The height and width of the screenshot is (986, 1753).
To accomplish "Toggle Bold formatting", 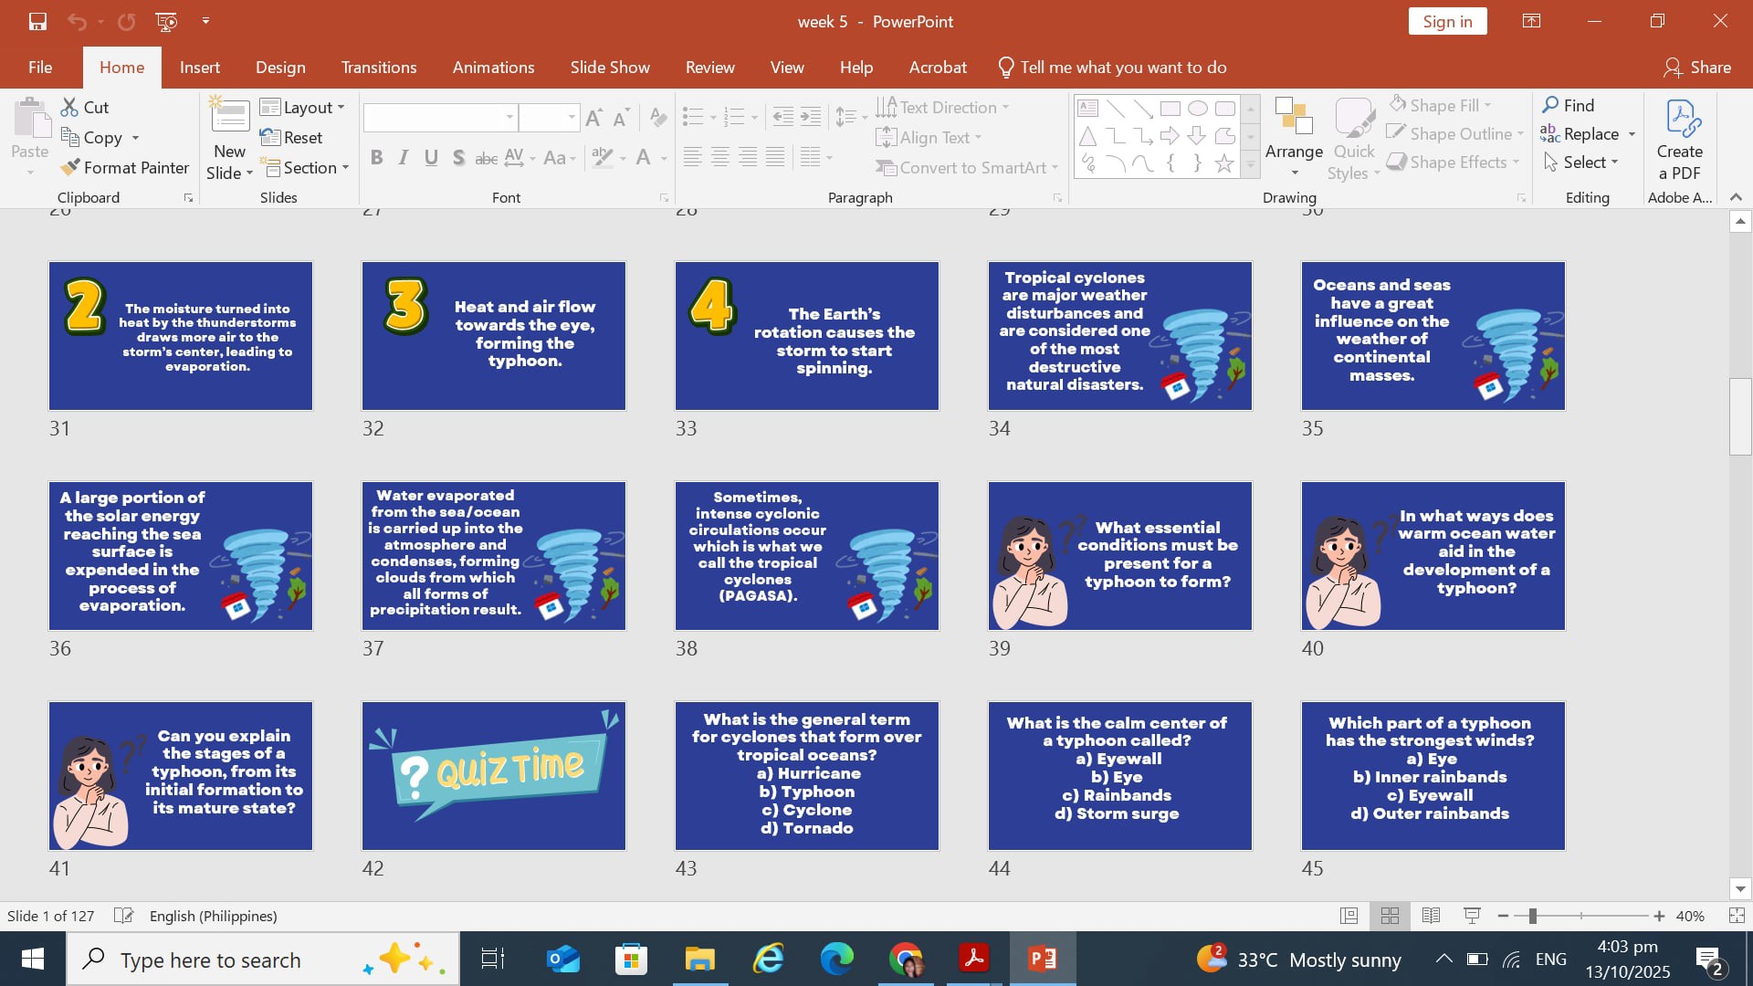I will (376, 158).
